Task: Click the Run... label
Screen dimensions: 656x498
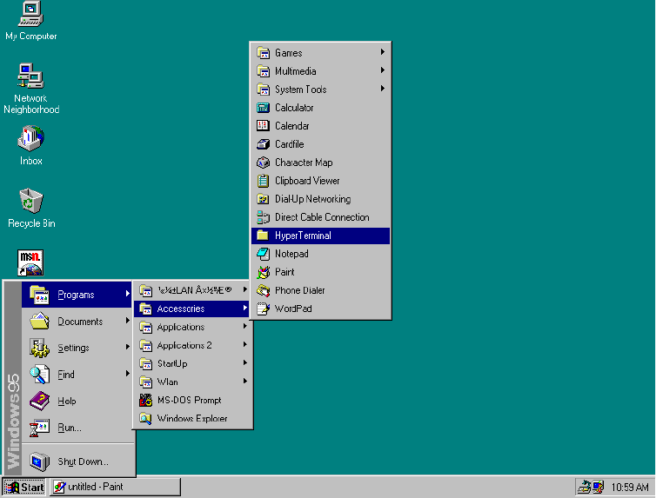Action: coord(70,428)
